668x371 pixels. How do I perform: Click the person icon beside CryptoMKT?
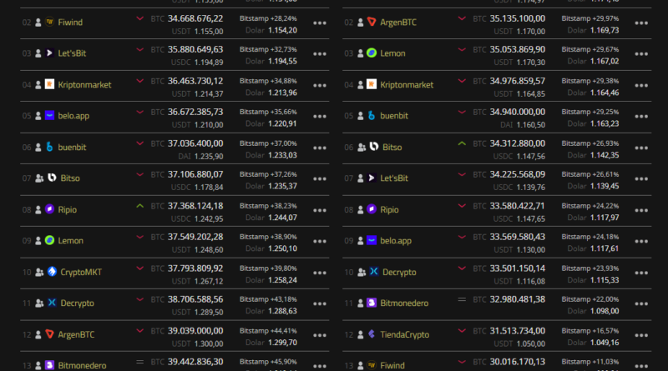click(x=38, y=272)
